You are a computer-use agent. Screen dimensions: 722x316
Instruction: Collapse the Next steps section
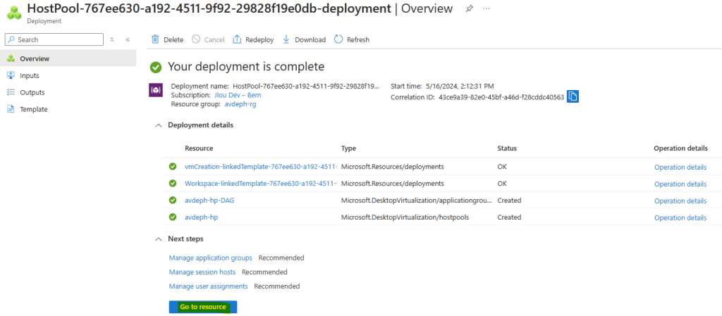point(159,239)
